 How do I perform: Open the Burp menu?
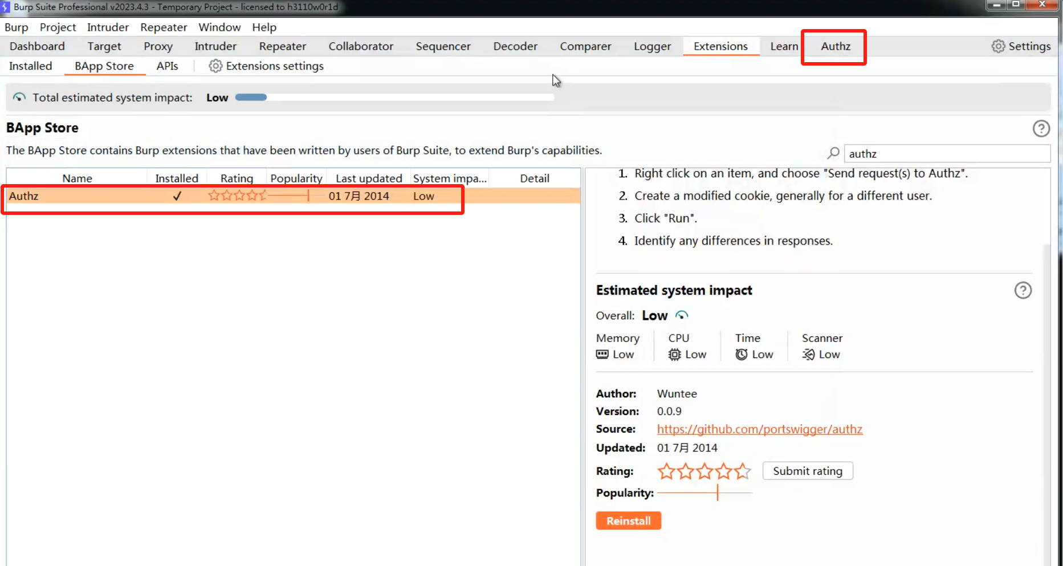[x=17, y=27]
